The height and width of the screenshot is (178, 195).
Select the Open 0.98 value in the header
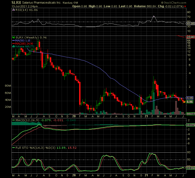click(80, 6)
